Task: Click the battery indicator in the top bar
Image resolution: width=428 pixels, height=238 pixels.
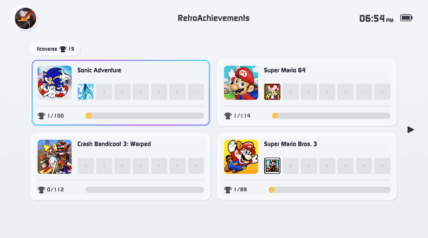Action: pyautogui.click(x=406, y=17)
